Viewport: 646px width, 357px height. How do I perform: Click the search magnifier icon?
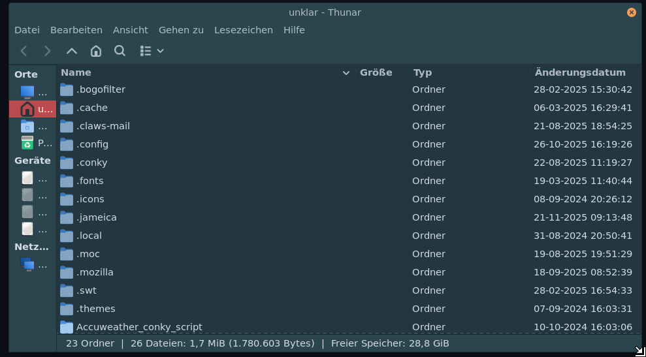[x=120, y=51]
